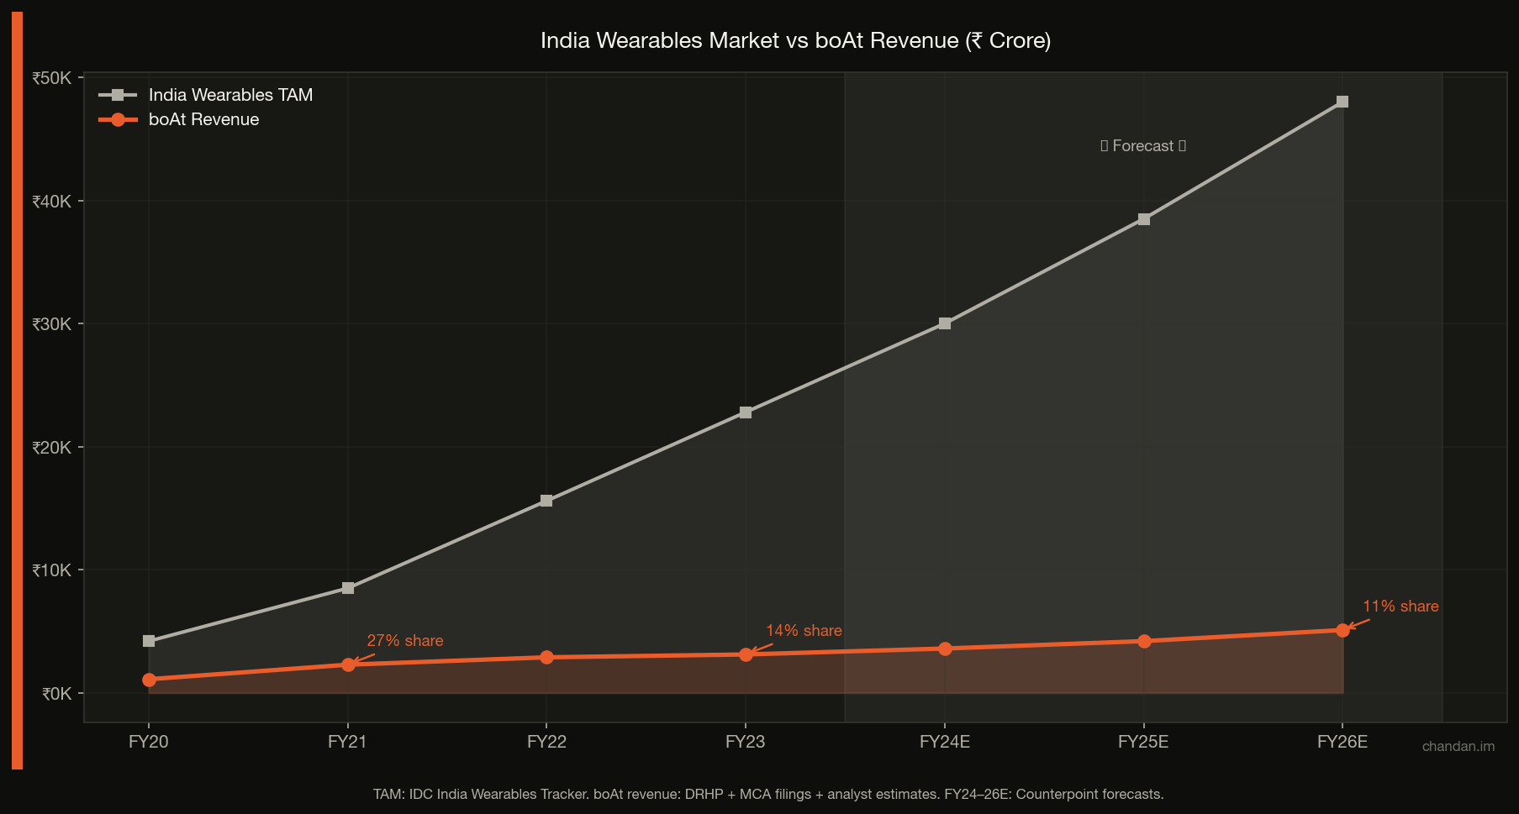Select the boAt revenue point at FY25E
1519x814 pixels.
point(1144,641)
